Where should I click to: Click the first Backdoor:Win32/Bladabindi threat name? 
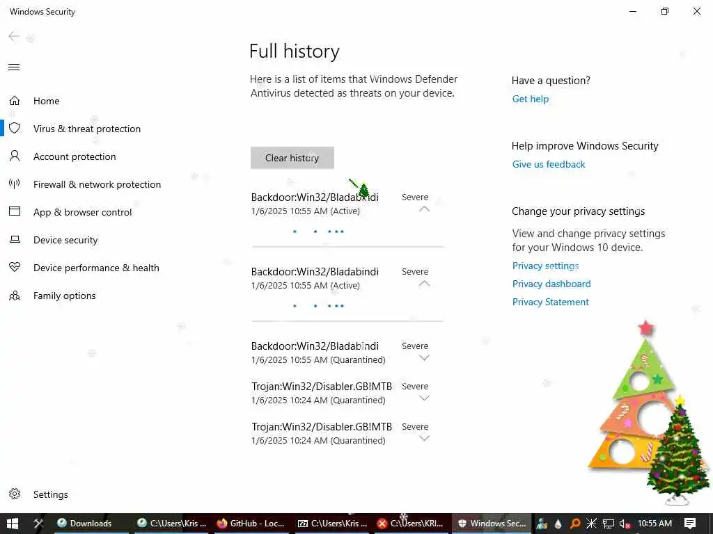315,197
